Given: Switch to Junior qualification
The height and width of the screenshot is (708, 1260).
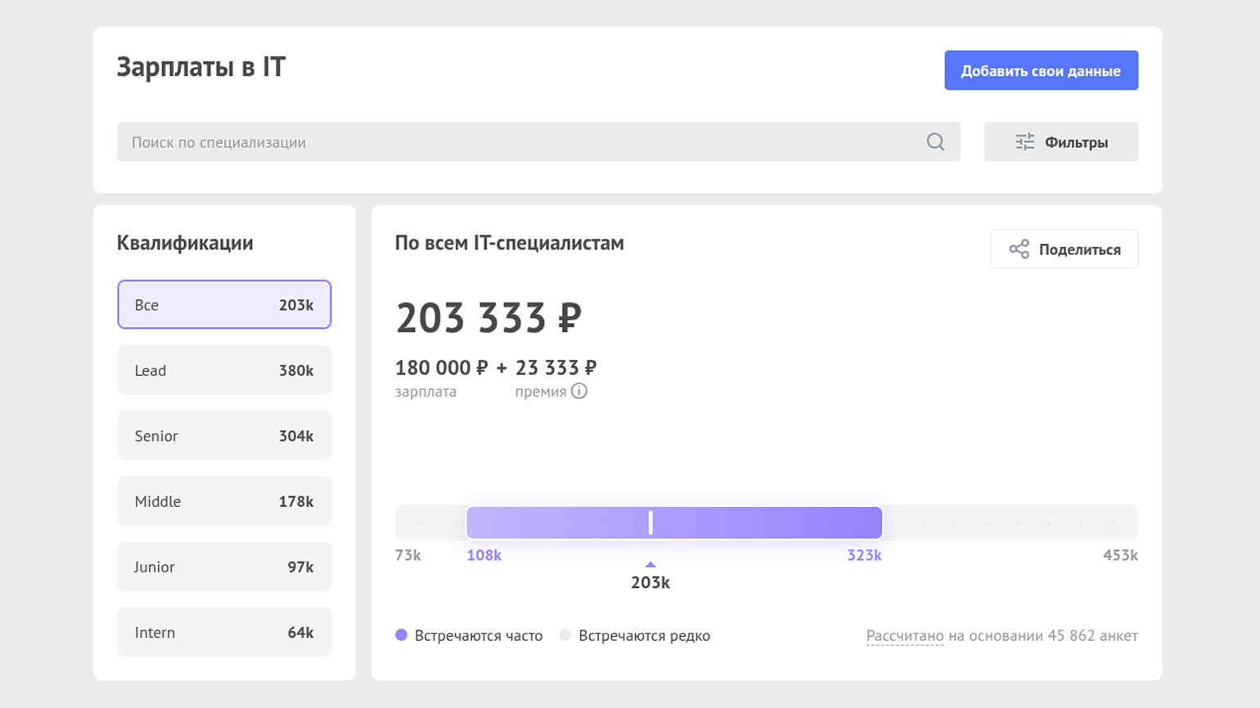Looking at the screenshot, I should click(x=224, y=567).
